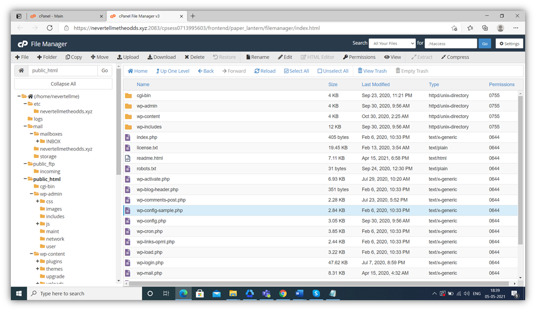
Task: Click the Copy toolbar icon
Action: tap(74, 57)
